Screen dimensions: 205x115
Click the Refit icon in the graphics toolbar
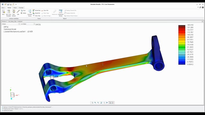tap(92, 103)
